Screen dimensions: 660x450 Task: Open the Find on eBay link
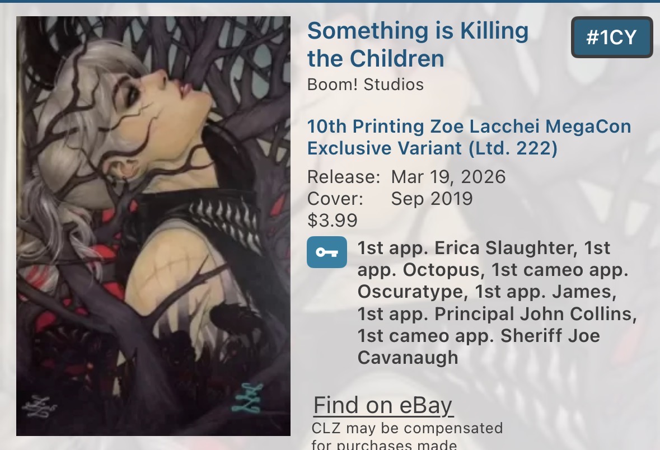point(383,405)
